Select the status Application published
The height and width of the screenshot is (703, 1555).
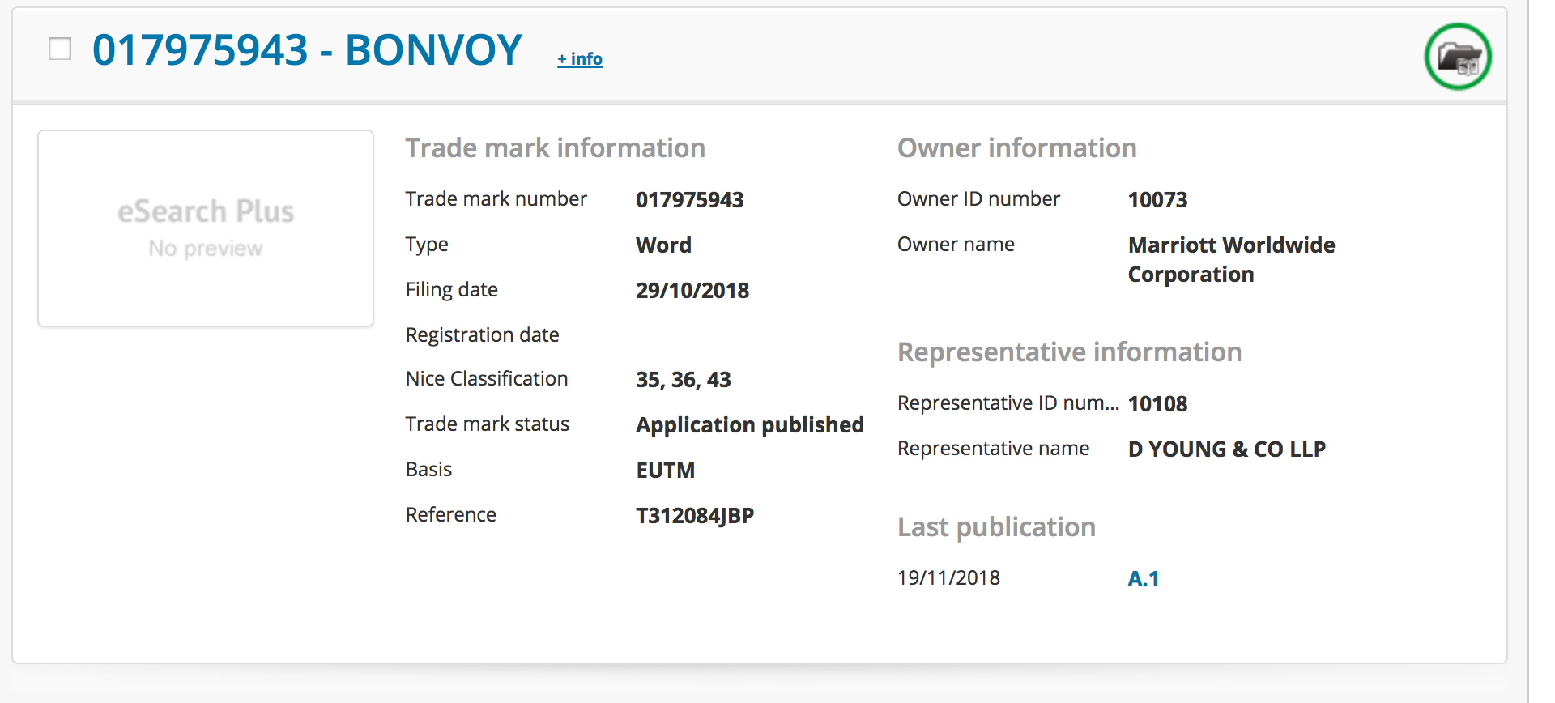(x=750, y=425)
